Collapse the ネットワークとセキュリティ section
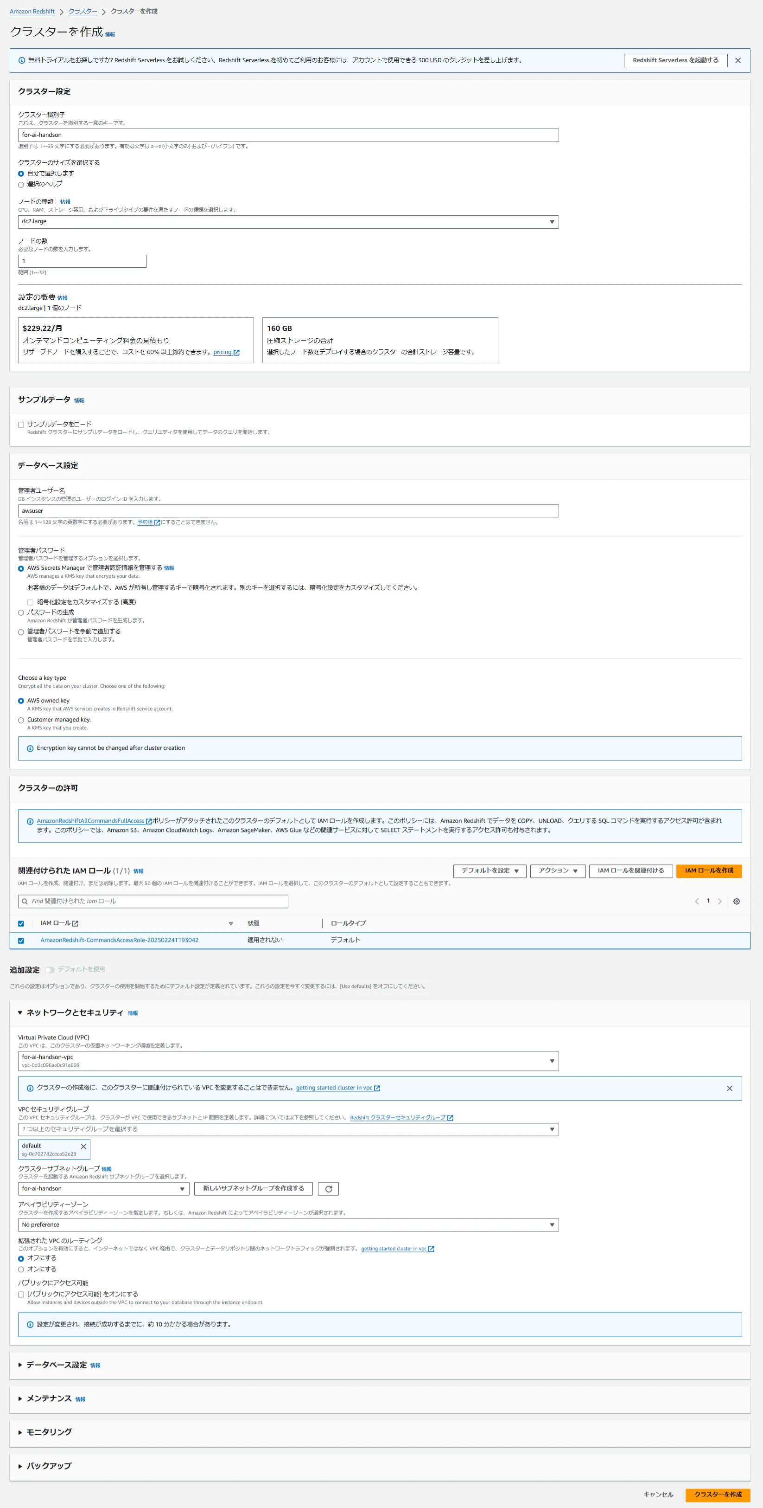Image resolution: width=763 pixels, height=1508 pixels. (20, 1013)
